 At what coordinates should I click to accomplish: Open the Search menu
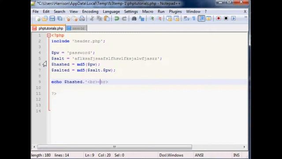[x=59, y=11]
